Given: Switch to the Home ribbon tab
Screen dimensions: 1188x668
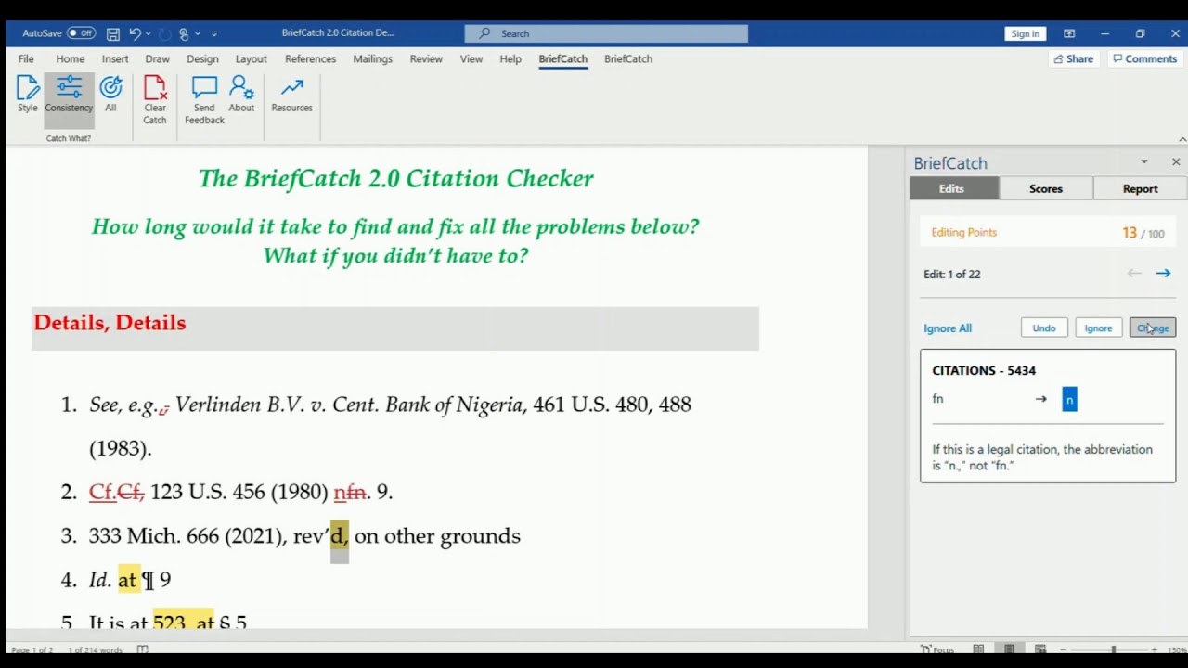Looking at the screenshot, I should pyautogui.click(x=70, y=58).
